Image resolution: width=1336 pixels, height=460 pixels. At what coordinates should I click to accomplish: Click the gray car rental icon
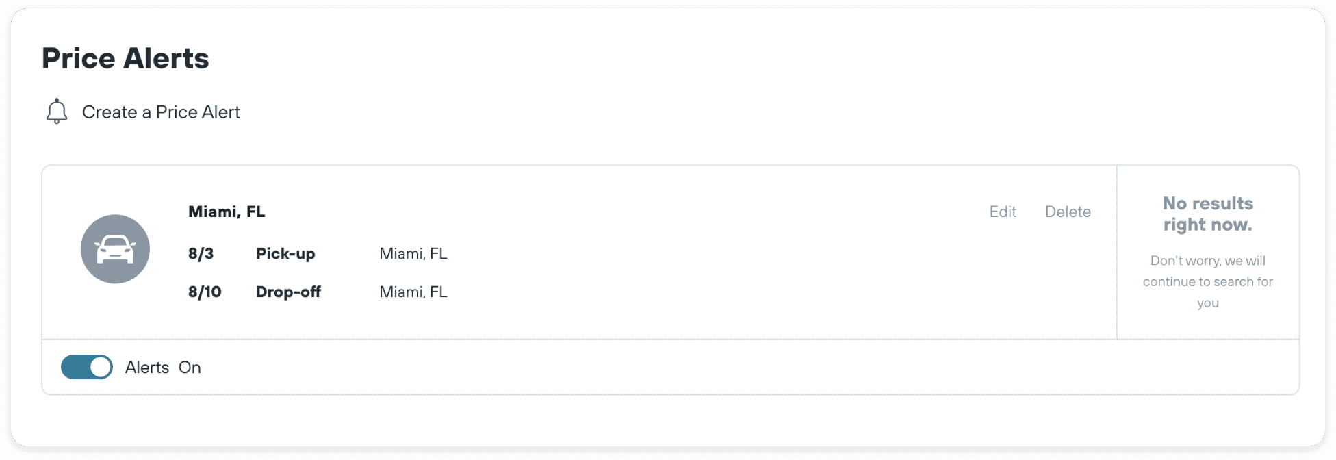tap(115, 249)
